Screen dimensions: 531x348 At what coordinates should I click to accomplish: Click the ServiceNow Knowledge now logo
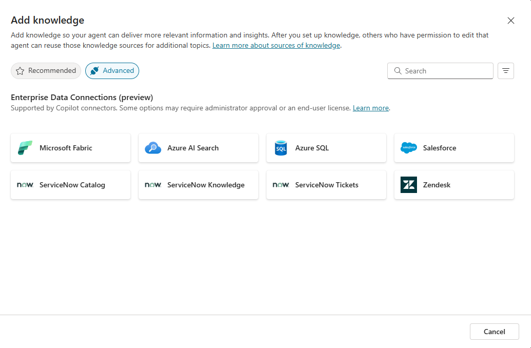pos(153,185)
